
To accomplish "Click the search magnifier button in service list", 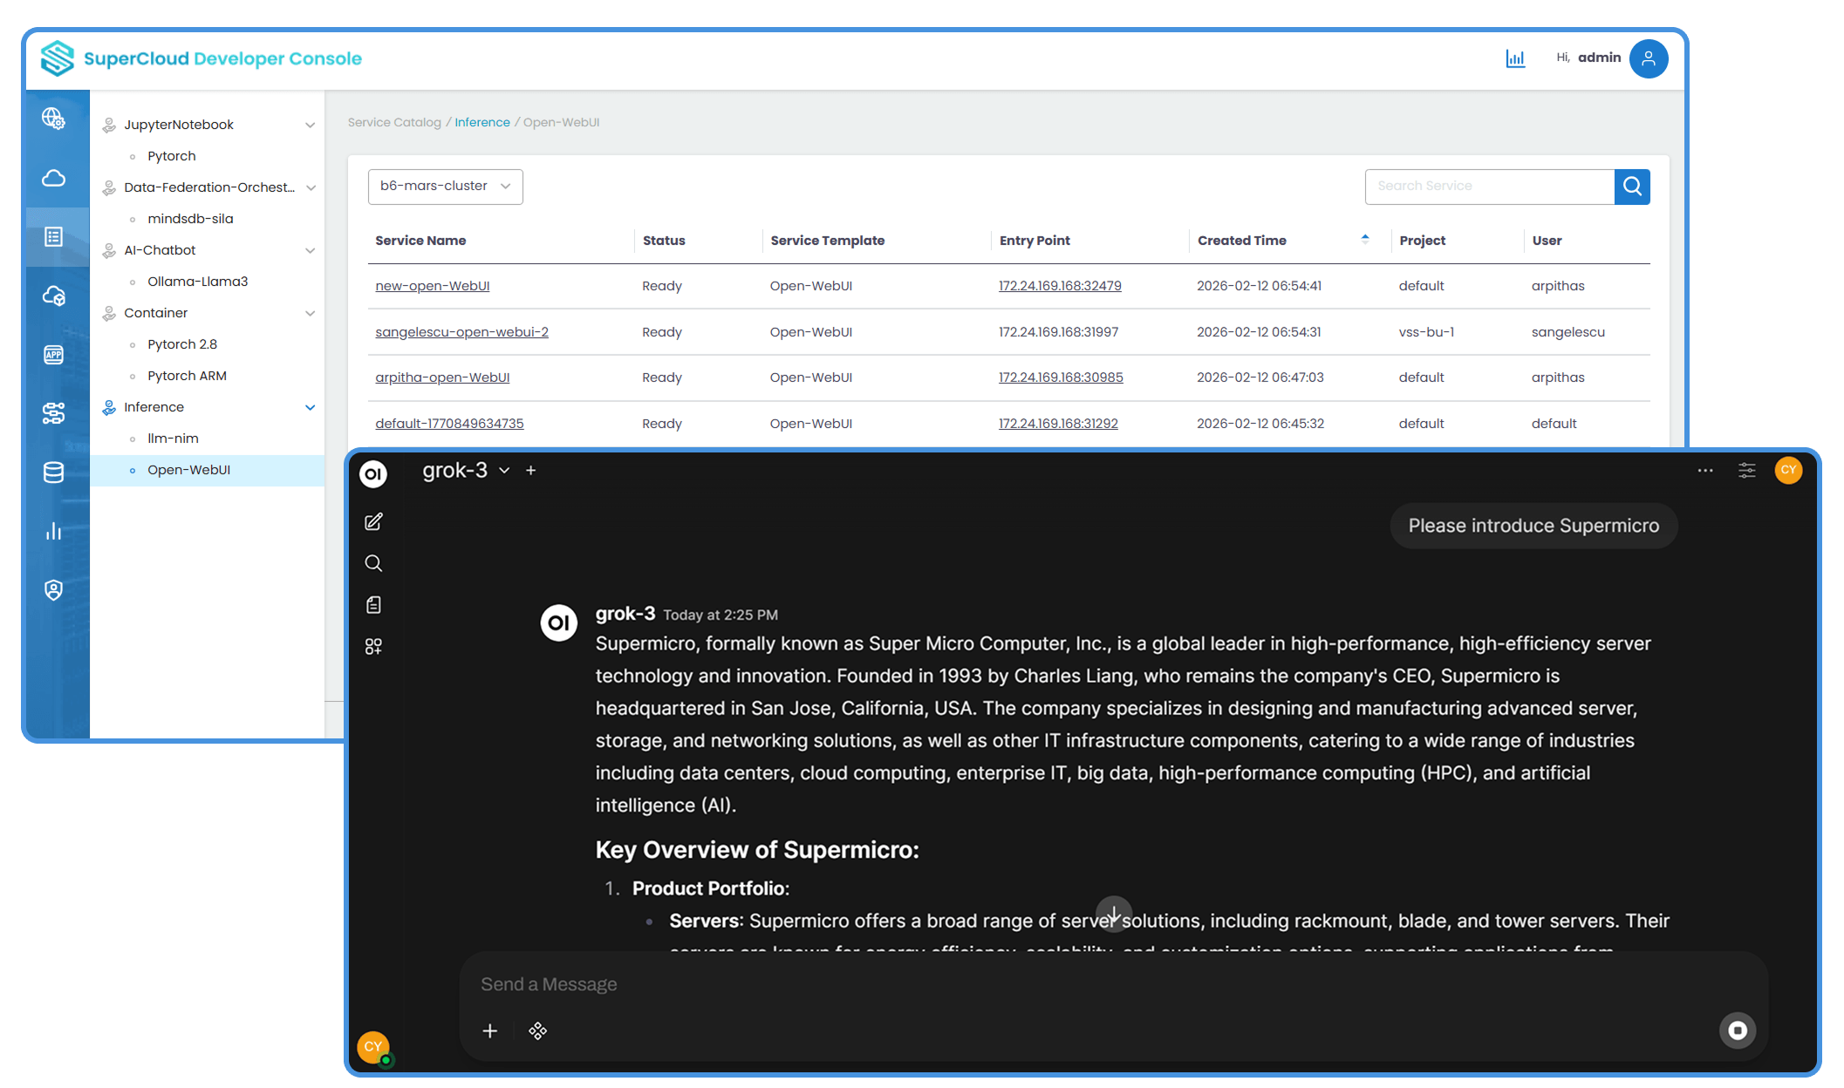I will [x=1631, y=187].
